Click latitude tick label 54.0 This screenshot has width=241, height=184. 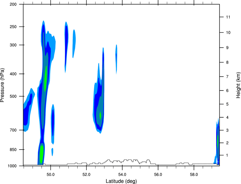pyautogui.click(x=122, y=175)
